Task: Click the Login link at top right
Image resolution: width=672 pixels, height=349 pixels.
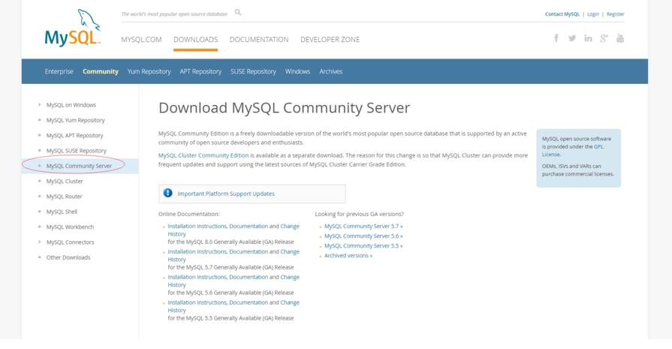Action: [x=593, y=14]
